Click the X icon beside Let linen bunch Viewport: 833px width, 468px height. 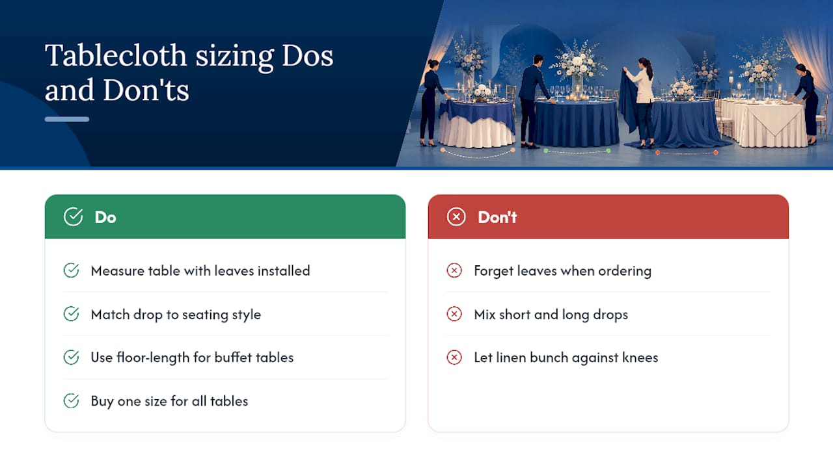pyautogui.click(x=454, y=357)
